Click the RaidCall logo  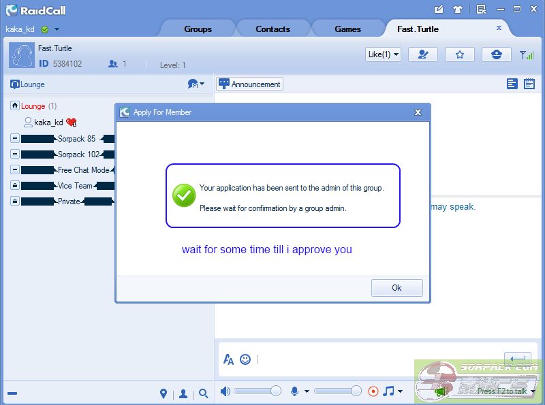pyautogui.click(x=36, y=10)
